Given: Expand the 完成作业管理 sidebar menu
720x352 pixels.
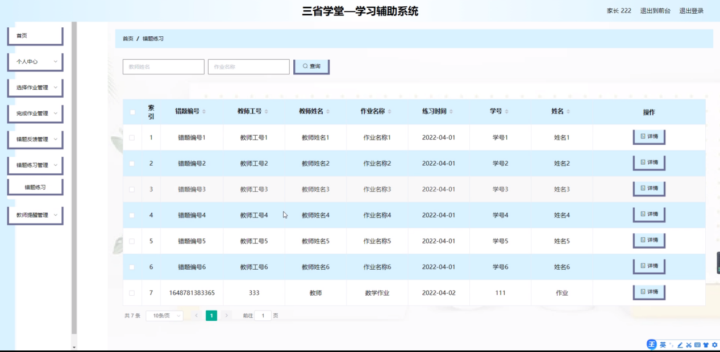Looking at the screenshot, I should tap(35, 113).
